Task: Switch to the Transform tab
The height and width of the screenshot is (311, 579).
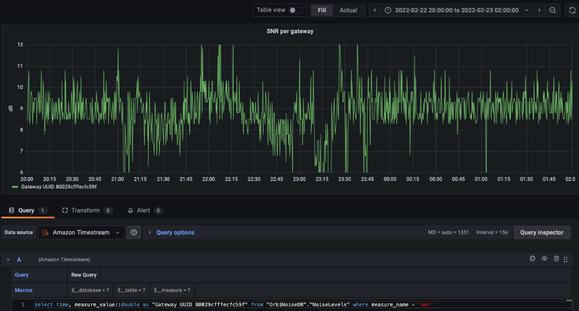Action: pyautogui.click(x=85, y=210)
